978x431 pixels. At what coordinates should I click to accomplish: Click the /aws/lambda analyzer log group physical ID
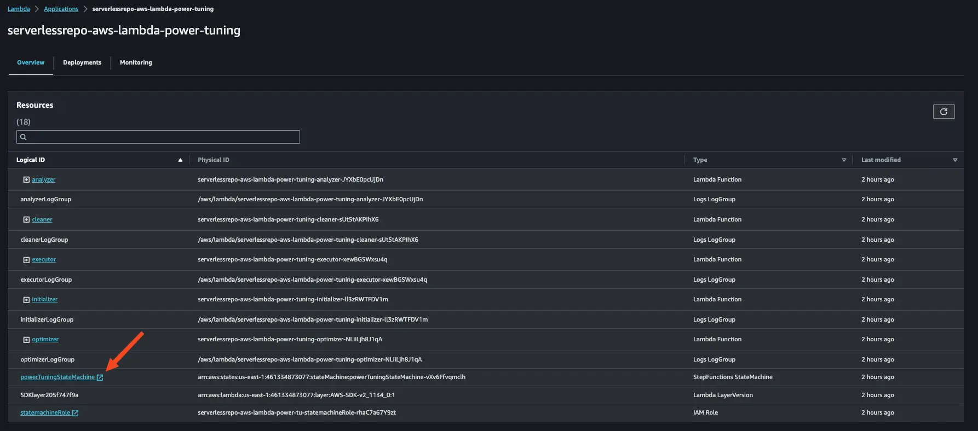[x=310, y=199]
